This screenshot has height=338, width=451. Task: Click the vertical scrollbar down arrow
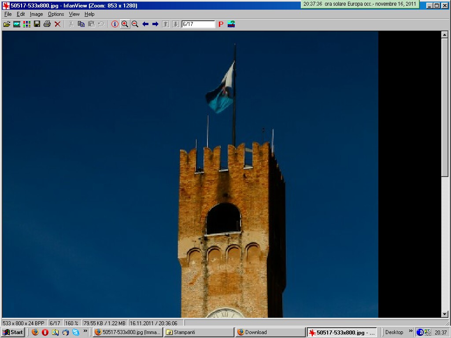coord(445,314)
